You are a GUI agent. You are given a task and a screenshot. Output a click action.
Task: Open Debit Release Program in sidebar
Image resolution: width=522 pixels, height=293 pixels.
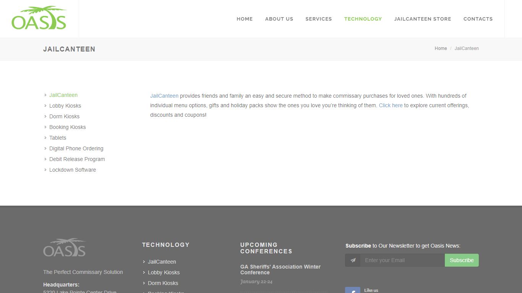tap(77, 159)
